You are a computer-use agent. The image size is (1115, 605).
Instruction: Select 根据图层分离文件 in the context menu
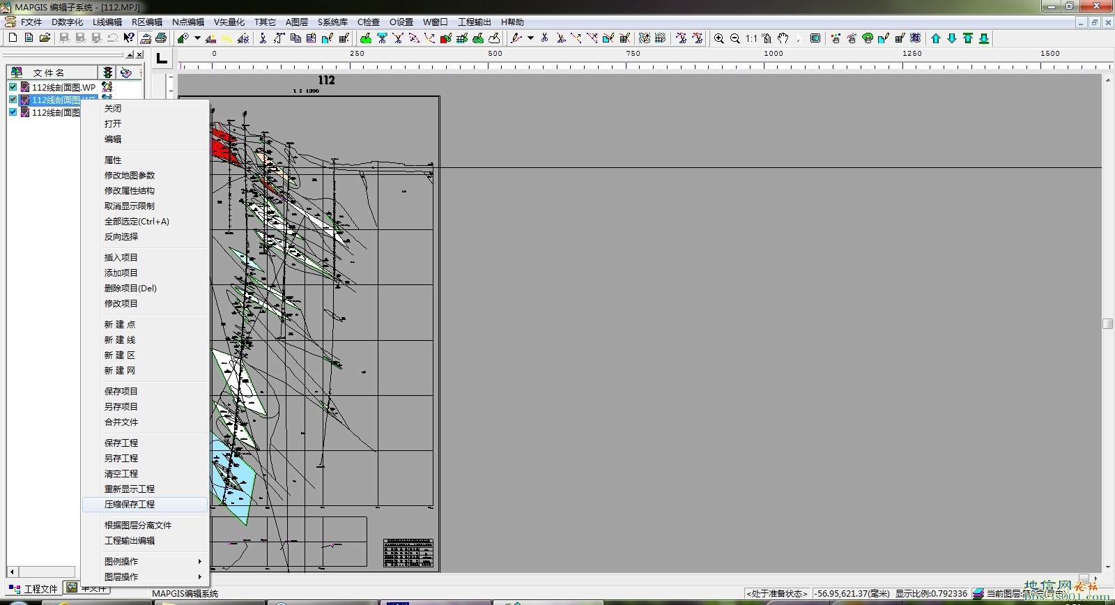[x=145, y=525]
